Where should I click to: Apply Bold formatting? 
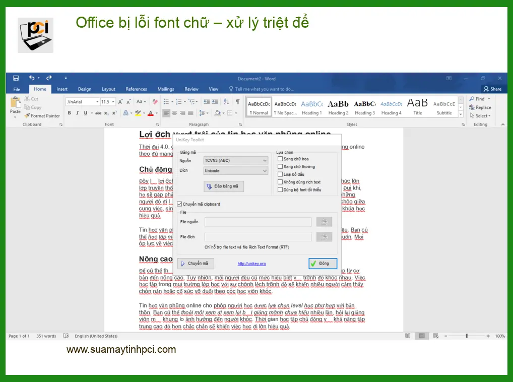[x=70, y=113]
